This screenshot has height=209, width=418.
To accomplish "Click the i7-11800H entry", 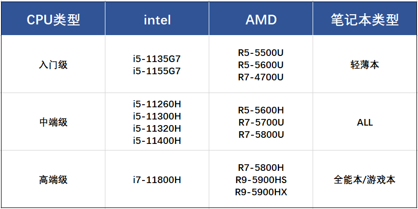I will [157, 180].
